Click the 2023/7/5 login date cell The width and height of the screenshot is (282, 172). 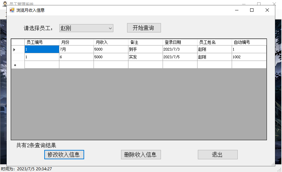pos(180,57)
